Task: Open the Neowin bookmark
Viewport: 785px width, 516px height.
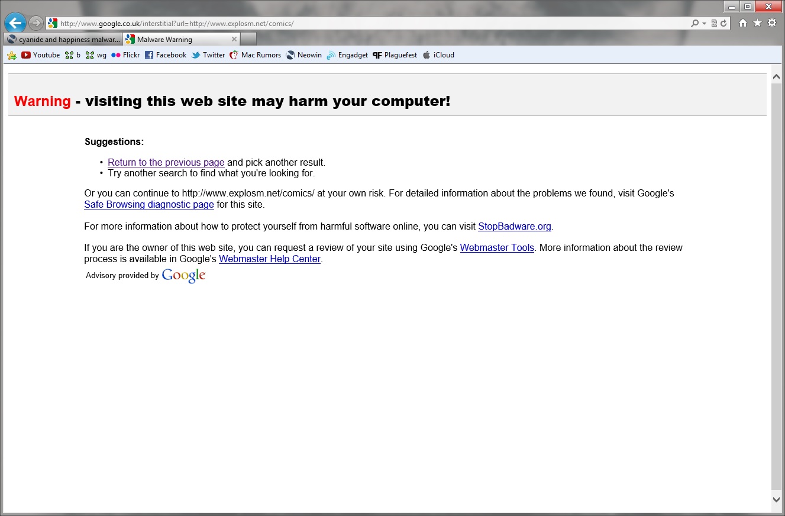Action: click(304, 55)
